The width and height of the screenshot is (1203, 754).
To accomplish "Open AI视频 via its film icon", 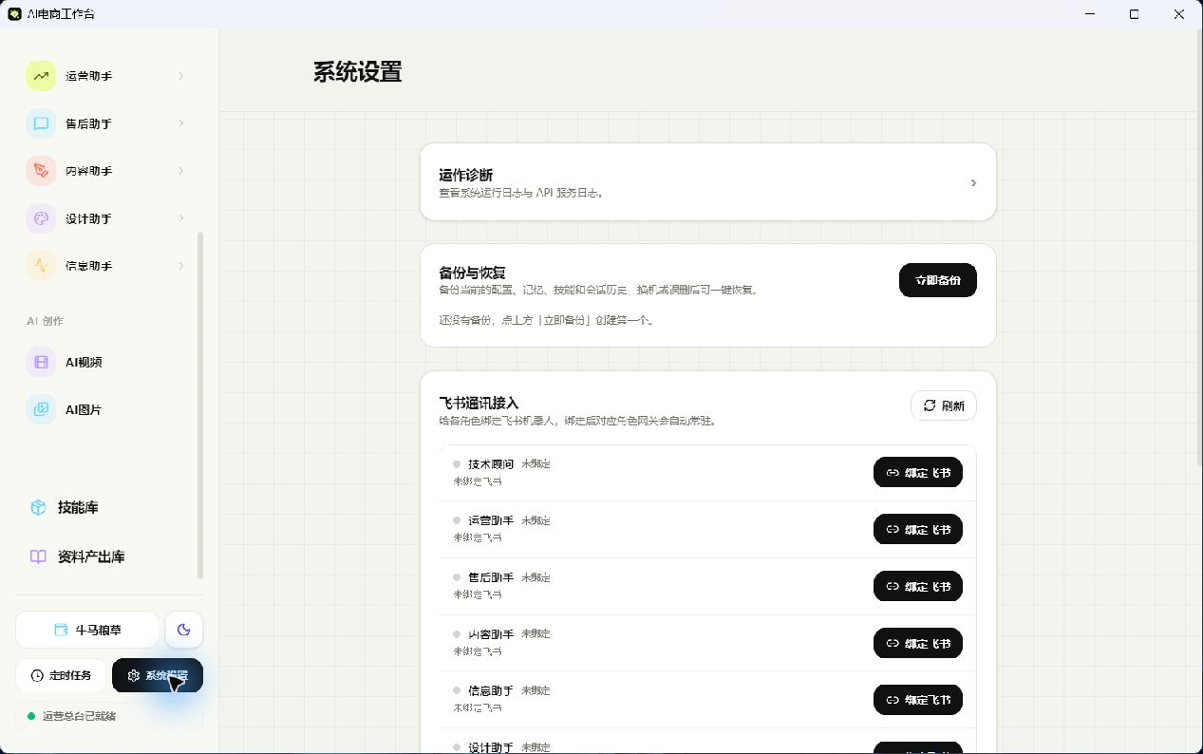I will point(41,362).
